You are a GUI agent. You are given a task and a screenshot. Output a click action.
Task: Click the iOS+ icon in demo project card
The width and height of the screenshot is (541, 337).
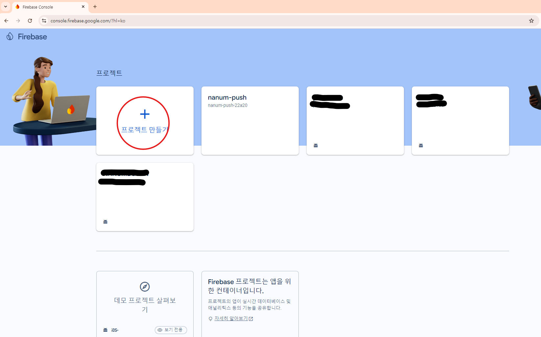115,330
